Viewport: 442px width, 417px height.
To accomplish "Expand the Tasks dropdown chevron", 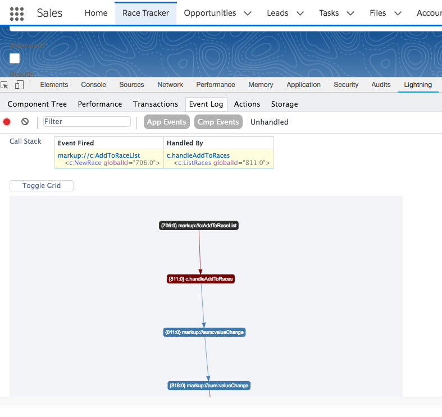I will click(350, 13).
